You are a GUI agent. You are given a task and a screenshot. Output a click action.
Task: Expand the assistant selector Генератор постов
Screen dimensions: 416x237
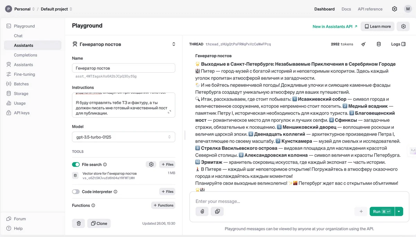coord(174,44)
